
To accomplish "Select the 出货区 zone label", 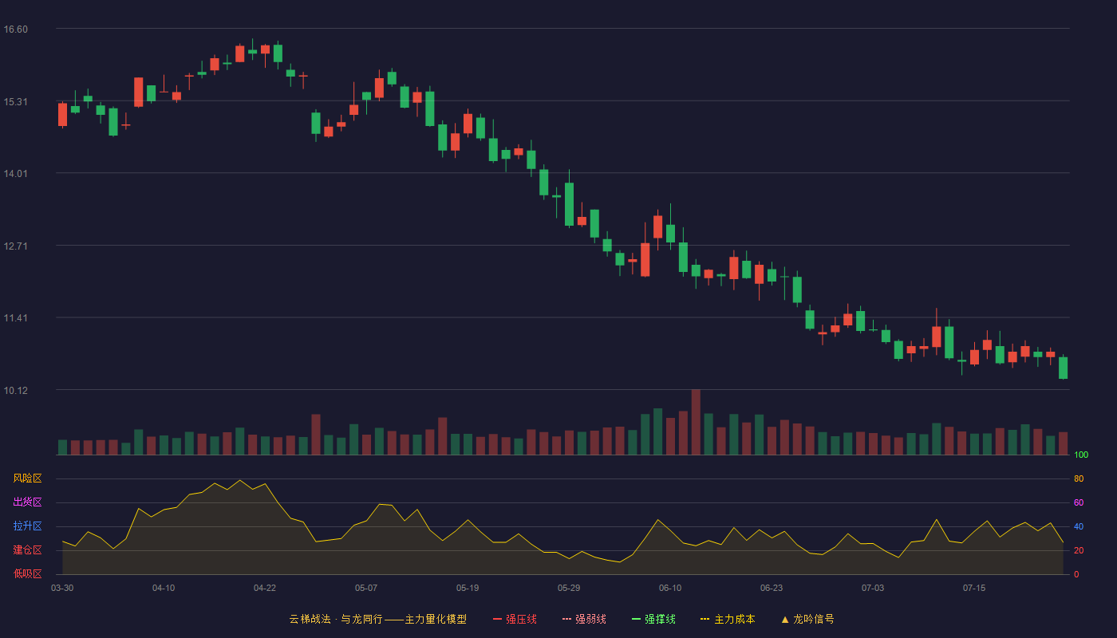I will tap(27, 502).
